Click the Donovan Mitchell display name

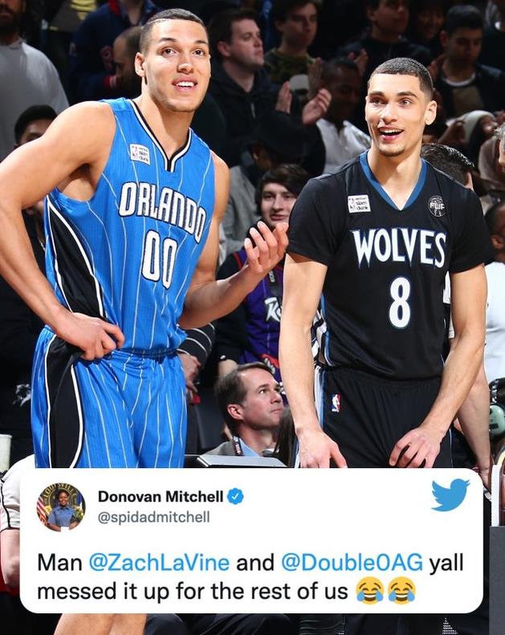point(161,496)
